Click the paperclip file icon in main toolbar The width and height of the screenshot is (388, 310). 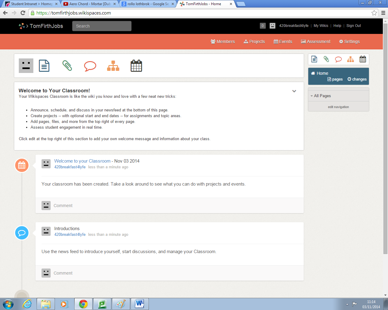67,66
